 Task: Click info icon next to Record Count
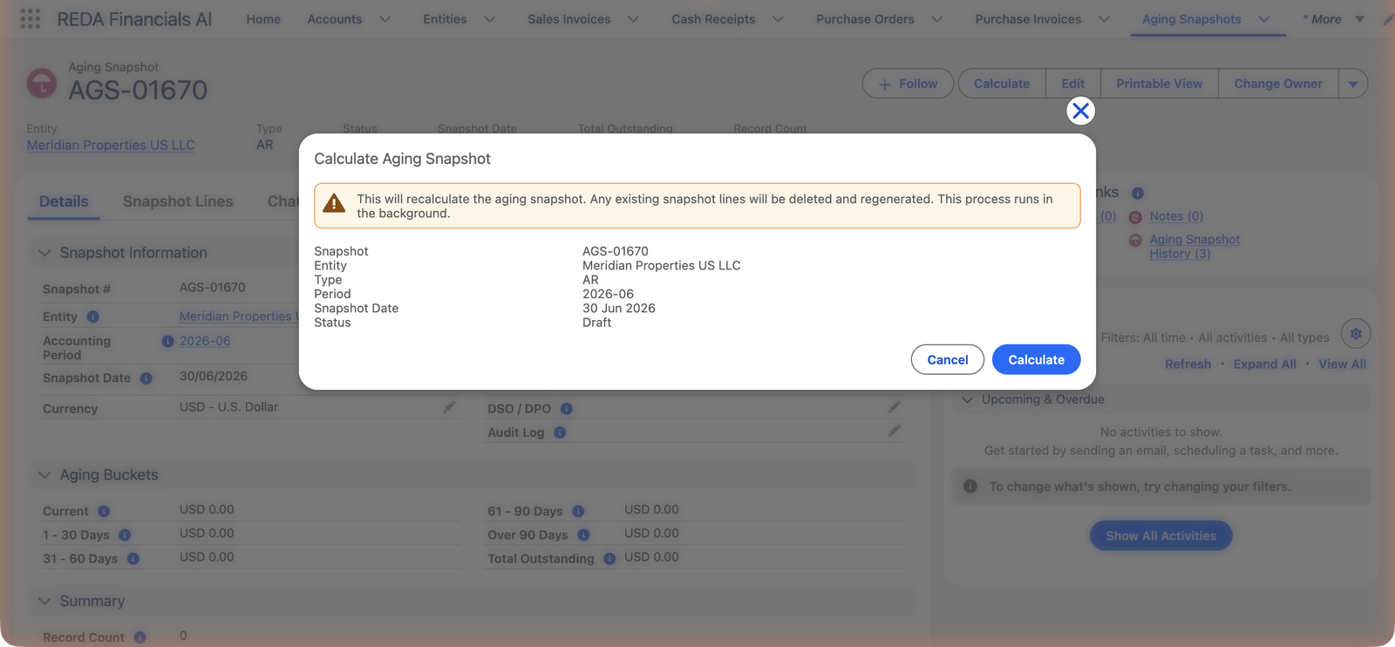click(139, 637)
